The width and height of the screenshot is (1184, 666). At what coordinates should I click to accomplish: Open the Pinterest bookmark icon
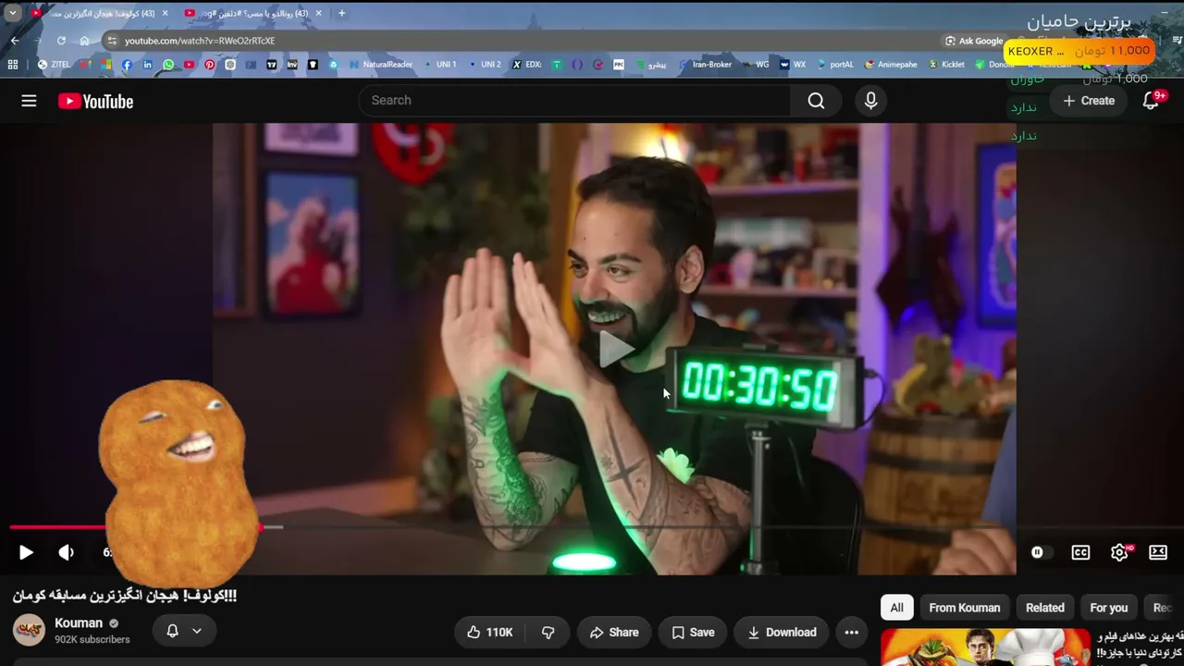coord(209,65)
